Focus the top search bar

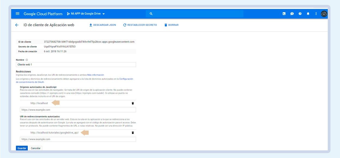click(x=194, y=14)
